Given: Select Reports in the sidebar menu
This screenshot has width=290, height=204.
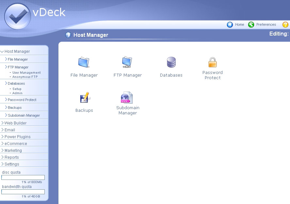Looking at the screenshot, I should 11,157.
